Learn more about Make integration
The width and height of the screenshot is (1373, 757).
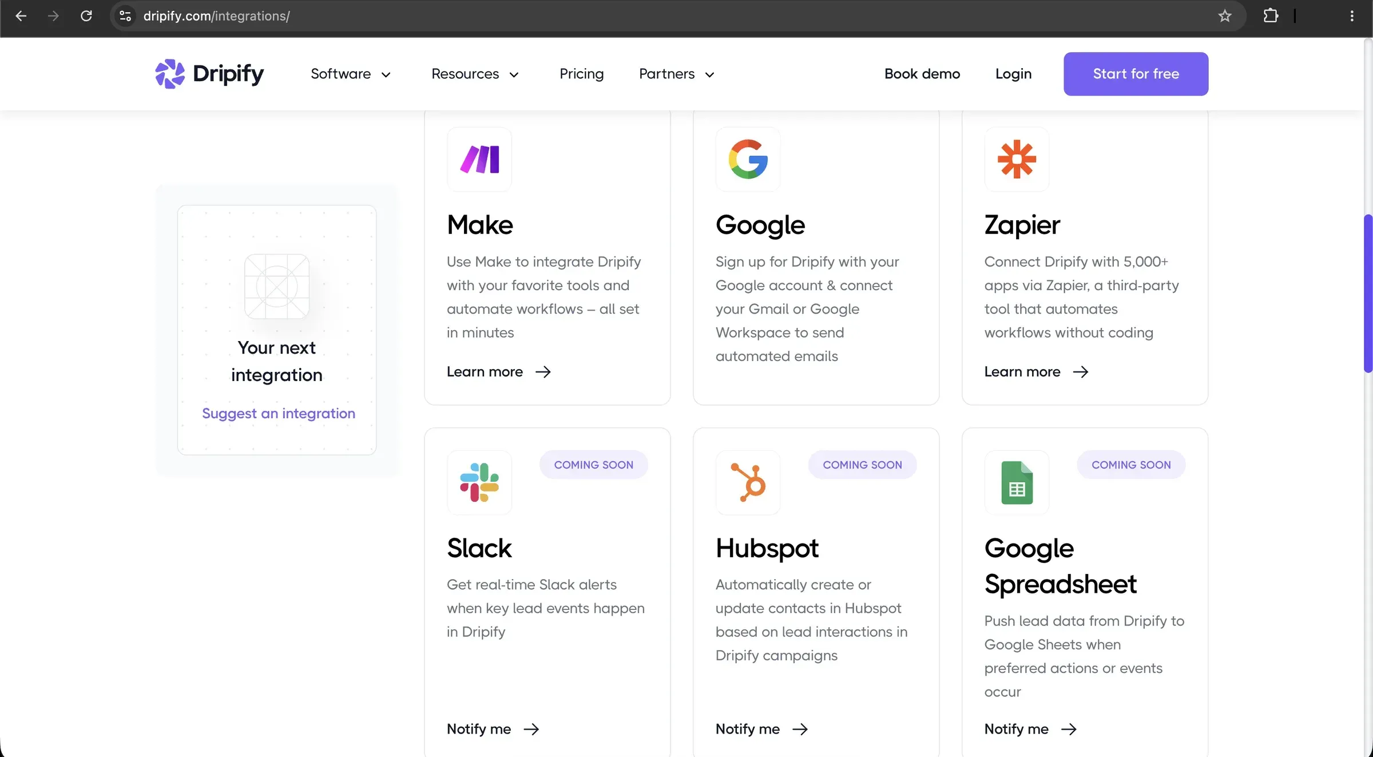click(x=498, y=372)
